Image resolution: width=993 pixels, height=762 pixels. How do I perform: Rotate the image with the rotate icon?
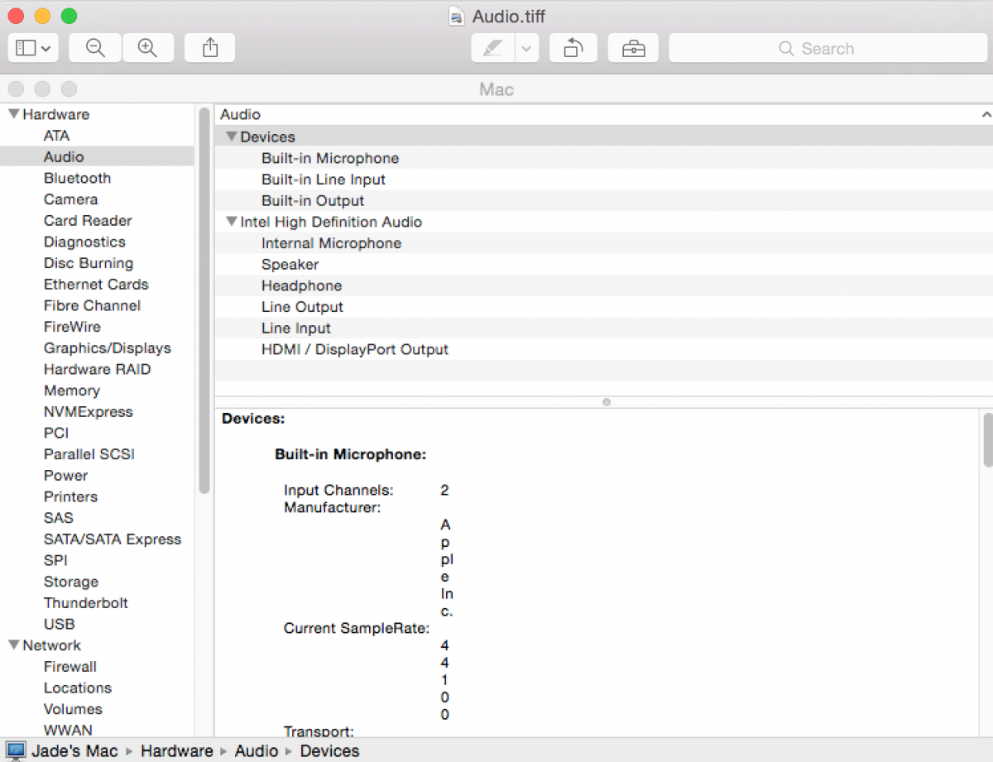(x=573, y=48)
